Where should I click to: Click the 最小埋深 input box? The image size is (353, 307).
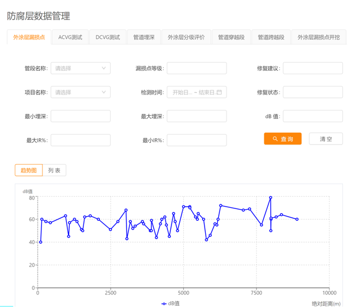tap(80, 116)
